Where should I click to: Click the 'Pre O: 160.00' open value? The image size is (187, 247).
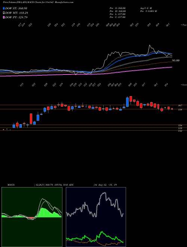117,8
